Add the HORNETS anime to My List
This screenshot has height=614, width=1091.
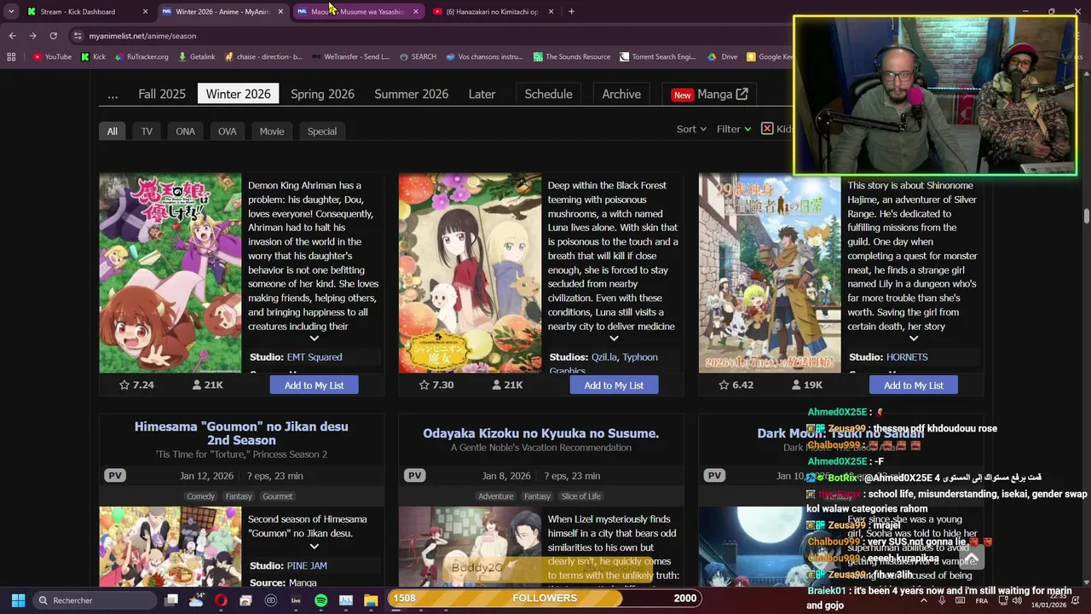[x=914, y=385]
